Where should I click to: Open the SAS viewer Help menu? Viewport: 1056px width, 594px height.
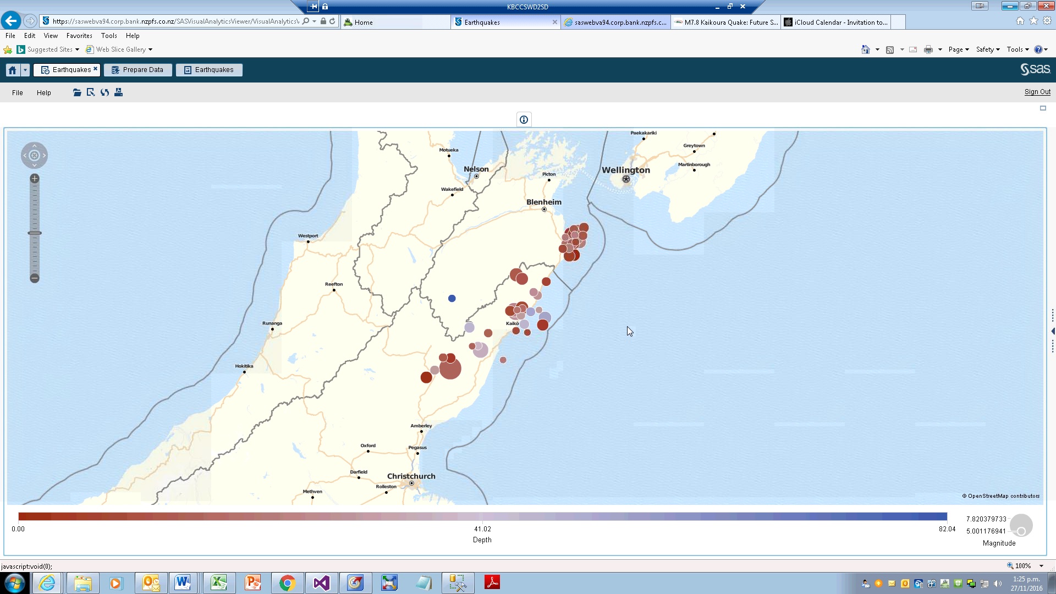(x=44, y=92)
